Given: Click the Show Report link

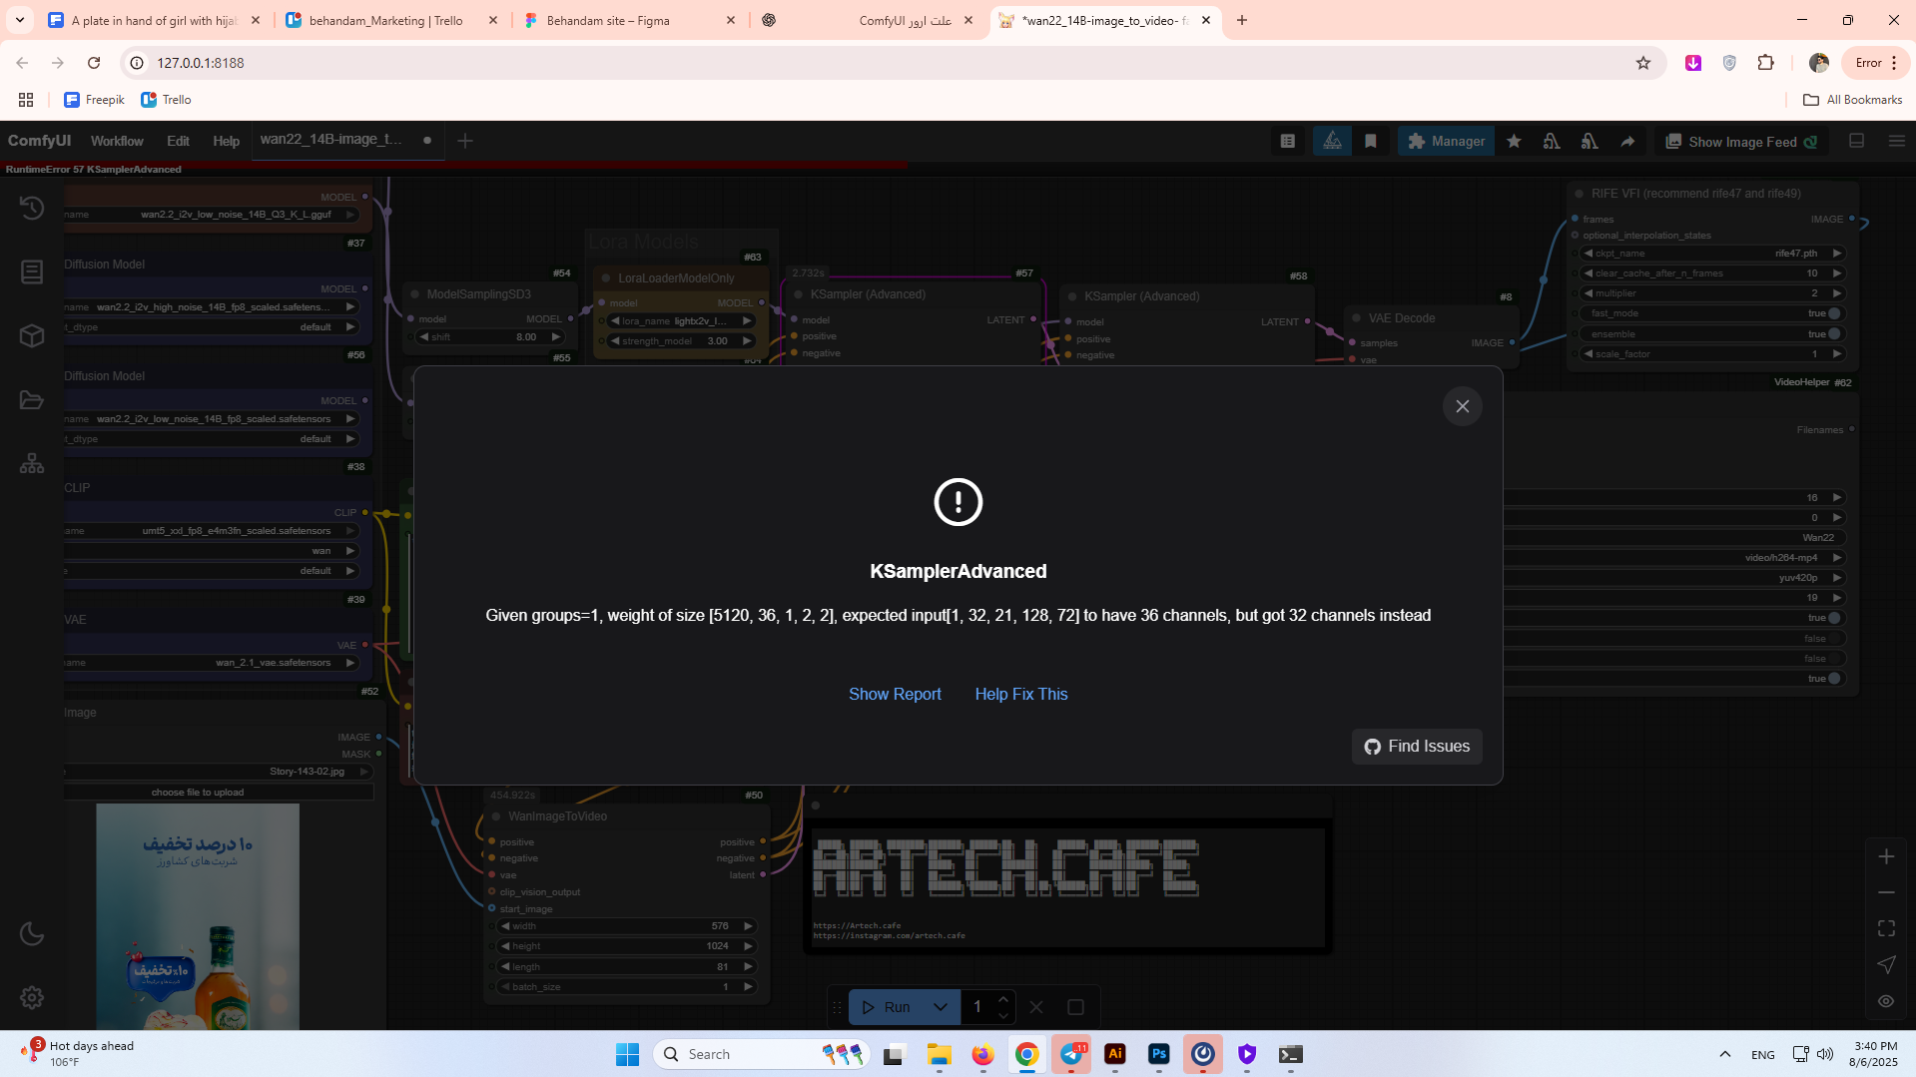Looking at the screenshot, I should (895, 694).
